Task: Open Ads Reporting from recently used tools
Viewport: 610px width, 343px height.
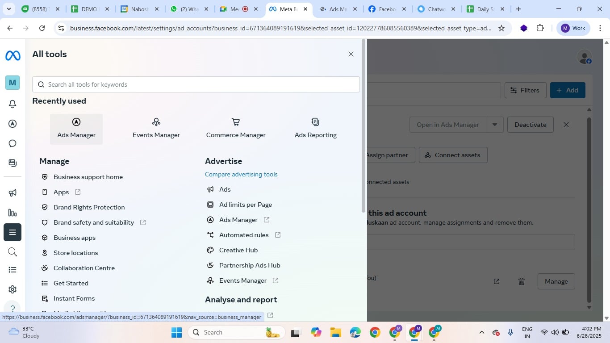Action: 315,128
